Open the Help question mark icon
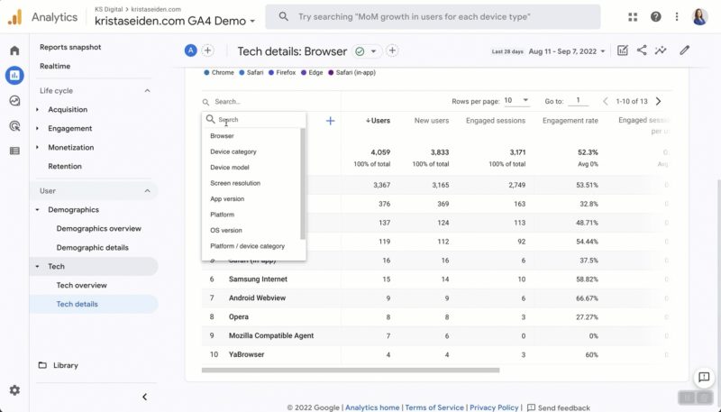This screenshot has height=412, width=721. coord(656,17)
